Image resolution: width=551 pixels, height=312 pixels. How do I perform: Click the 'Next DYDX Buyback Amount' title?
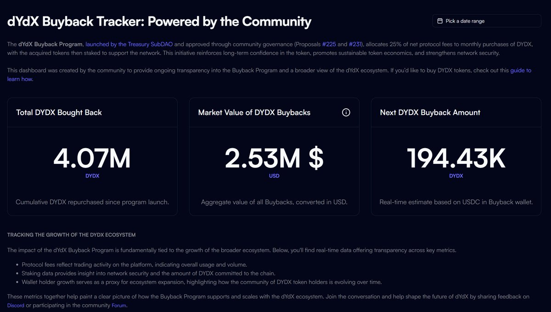click(430, 112)
